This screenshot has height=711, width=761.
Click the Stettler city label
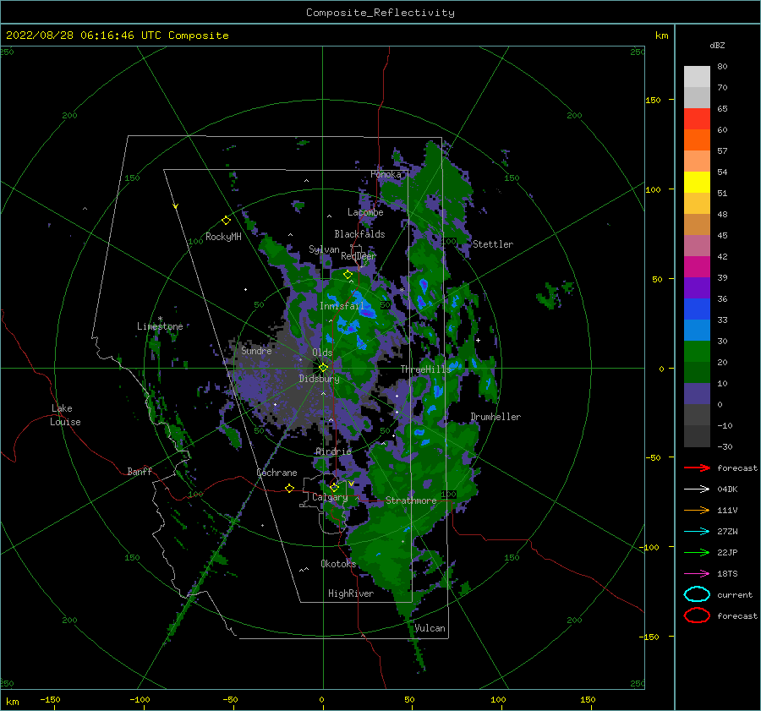click(x=493, y=244)
